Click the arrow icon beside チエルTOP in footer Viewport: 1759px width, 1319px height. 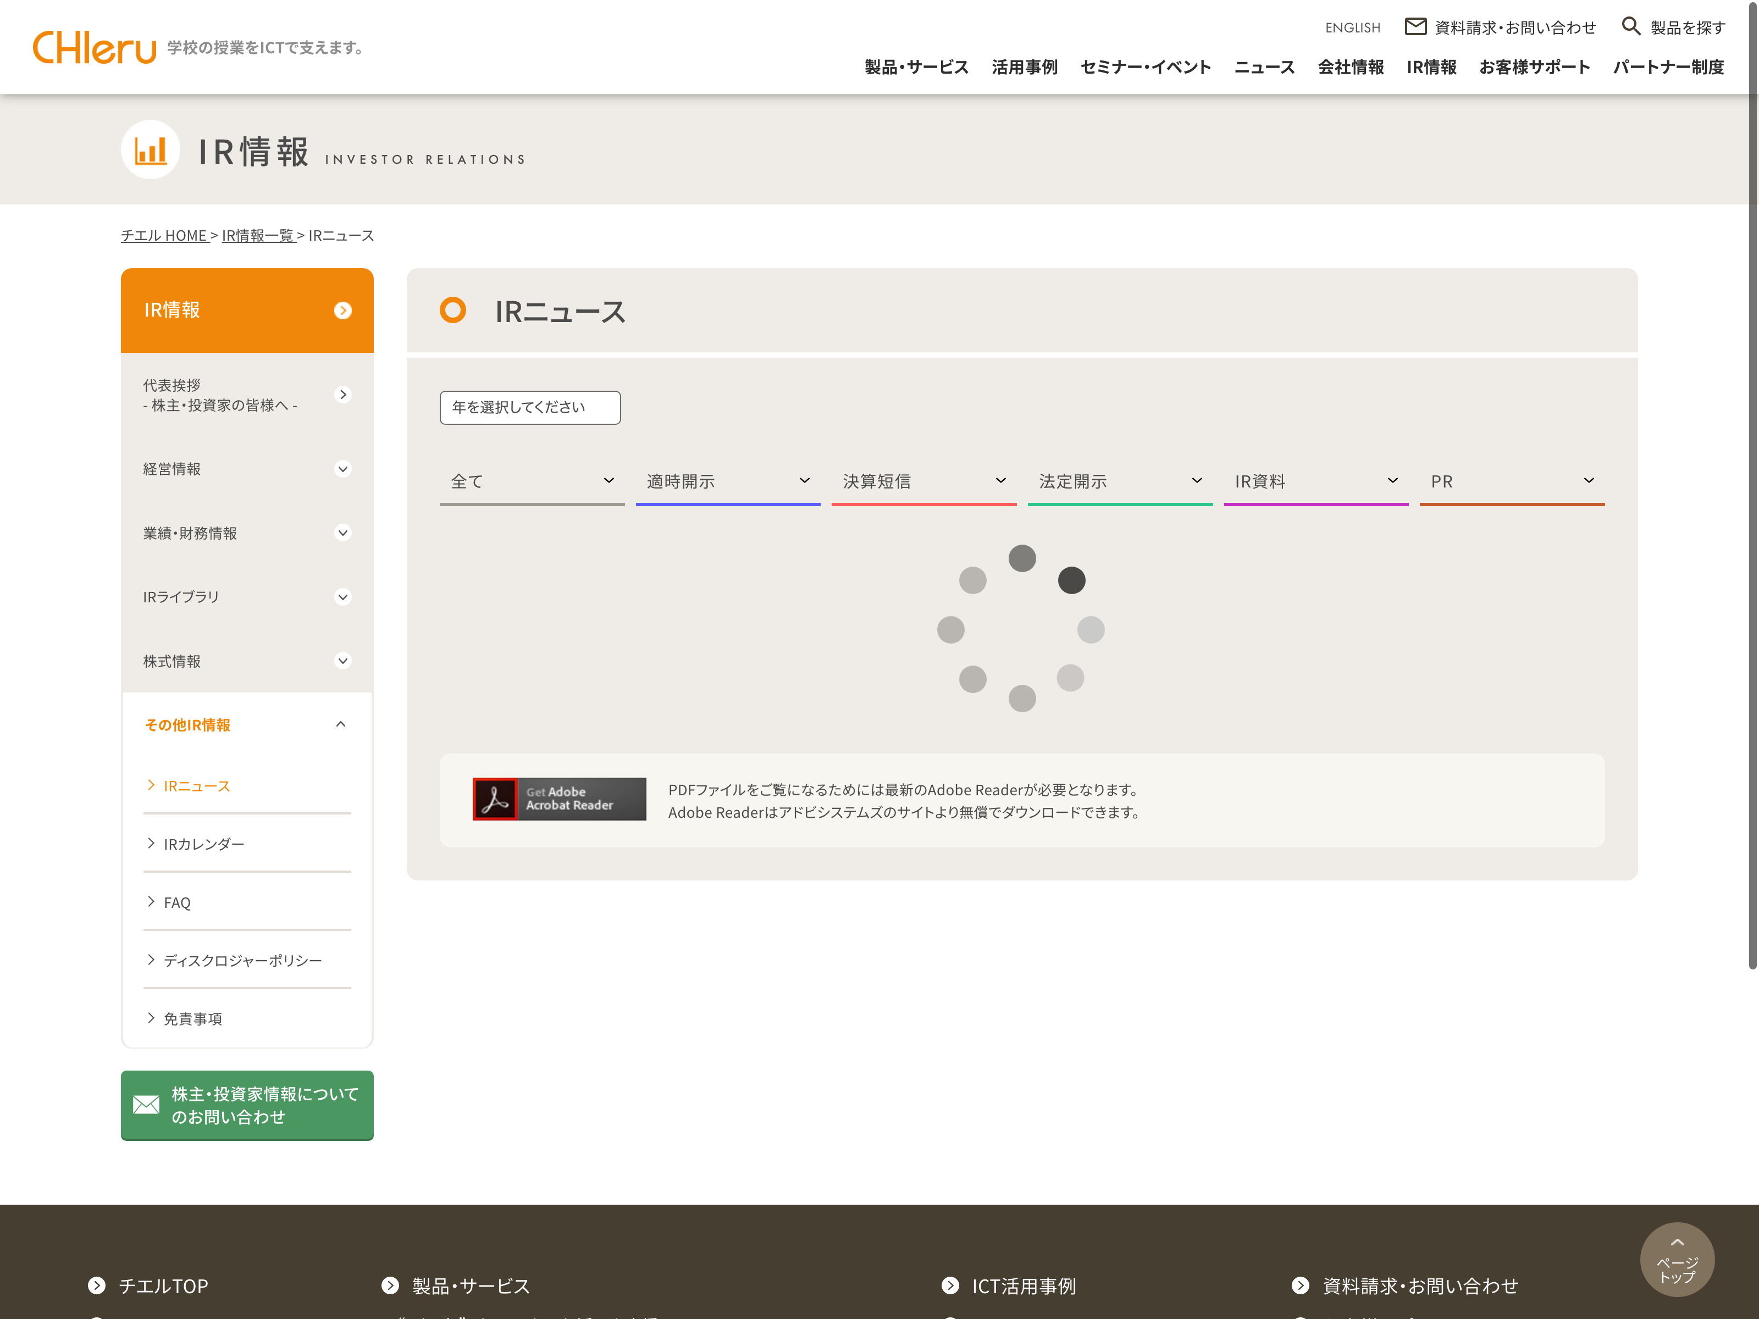click(x=96, y=1285)
